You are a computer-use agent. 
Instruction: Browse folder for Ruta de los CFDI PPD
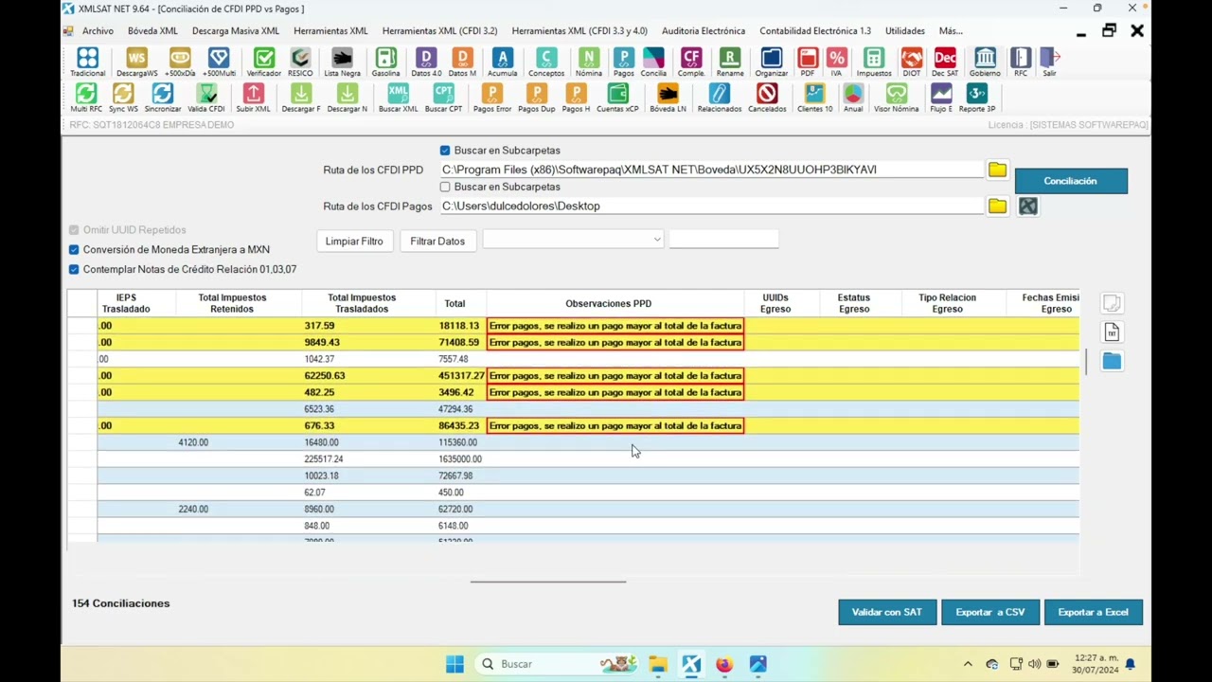pos(997,170)
